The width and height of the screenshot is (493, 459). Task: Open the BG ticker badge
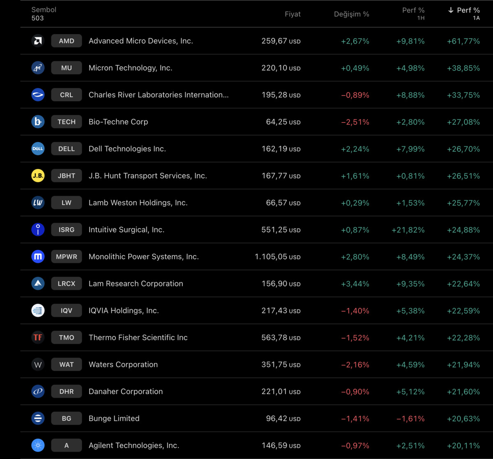click(x=67, y=418)
